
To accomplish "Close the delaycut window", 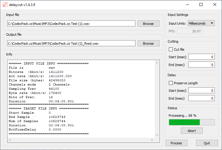I will (x=214, y=5).
